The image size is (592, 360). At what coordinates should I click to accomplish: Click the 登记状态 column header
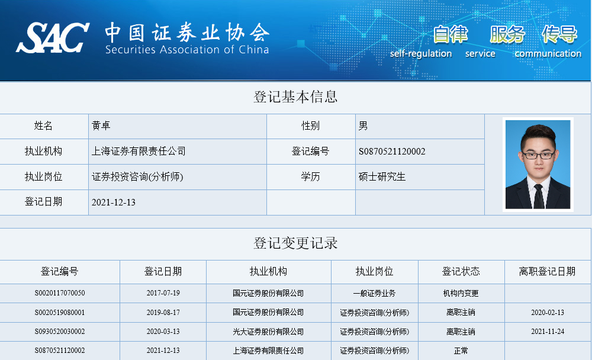coord(461,272)
